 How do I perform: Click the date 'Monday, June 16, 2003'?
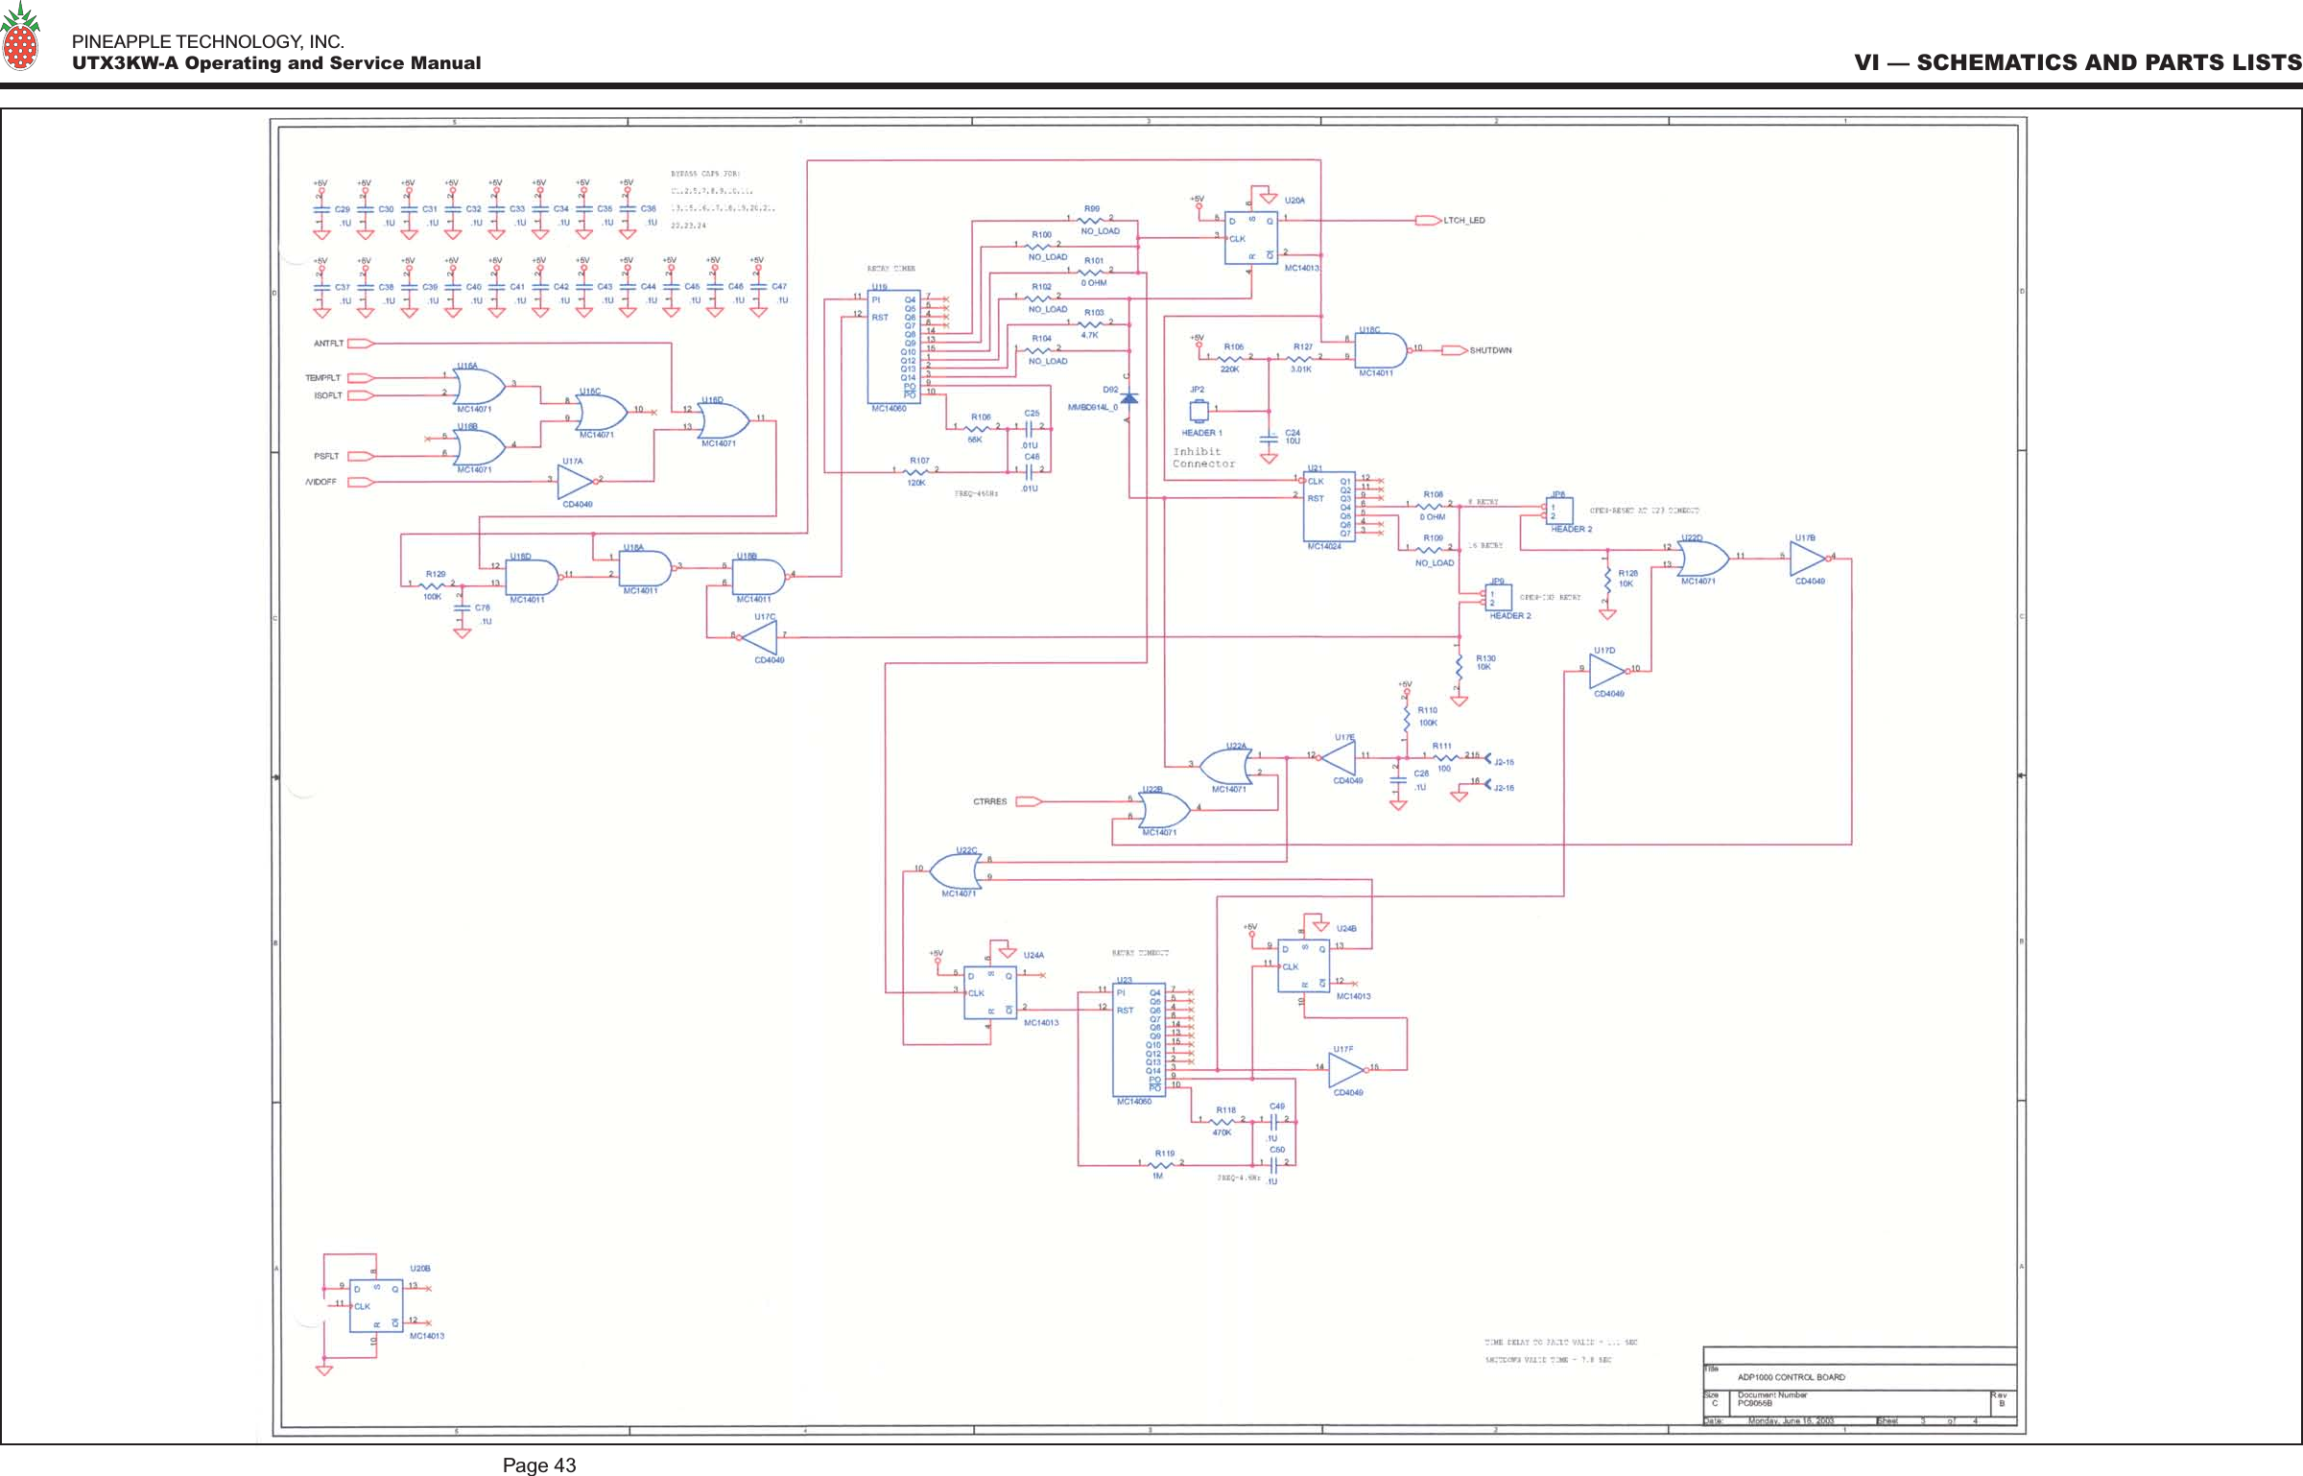click(x=1791, y=1421)
